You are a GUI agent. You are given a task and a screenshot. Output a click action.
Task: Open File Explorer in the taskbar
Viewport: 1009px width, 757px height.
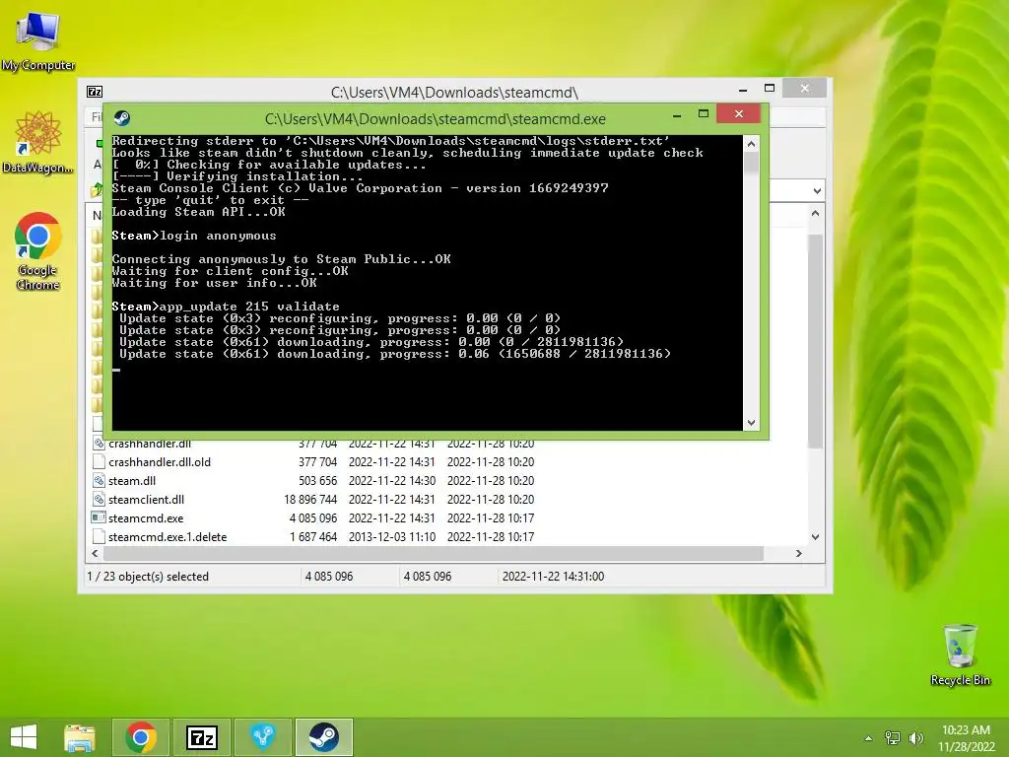point(79,737)
